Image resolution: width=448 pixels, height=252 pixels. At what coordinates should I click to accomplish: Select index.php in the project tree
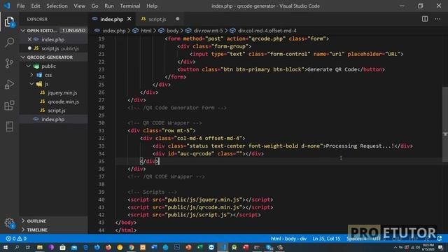53,119
